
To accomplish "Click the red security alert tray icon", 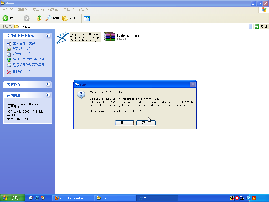I will pyautogui.click(x=237, y=198).
